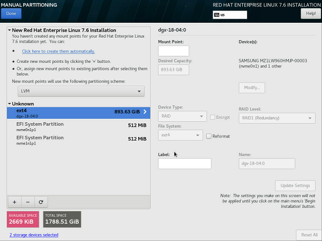Viewport: 322px width, 241px height.
Task: Click the arrow on the ext4 partition row
Action: tap(145, 112)
